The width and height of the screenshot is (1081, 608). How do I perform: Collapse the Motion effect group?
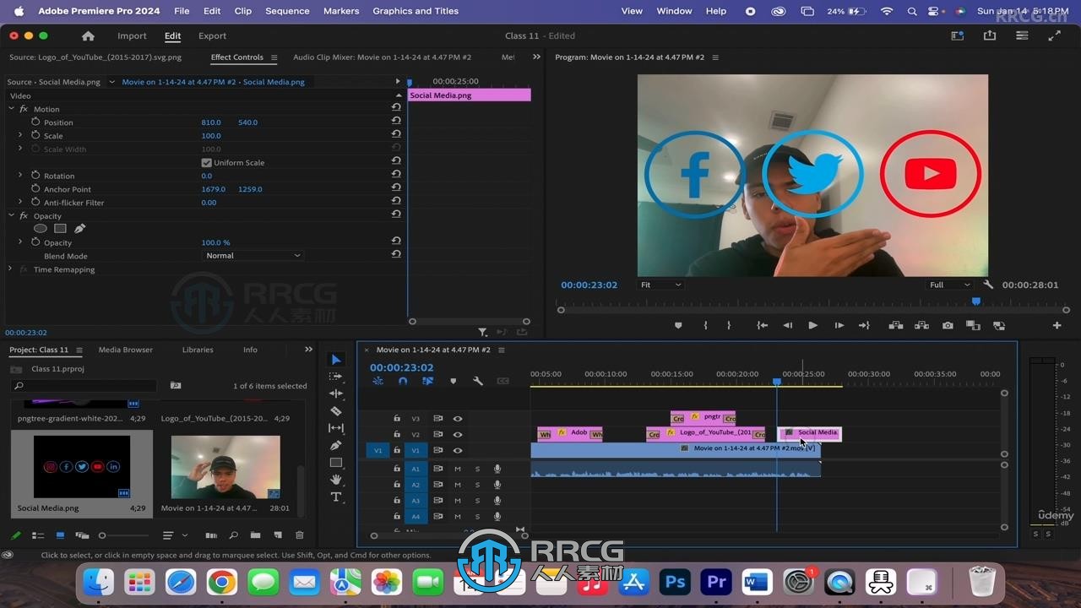(x=12, y=109)
